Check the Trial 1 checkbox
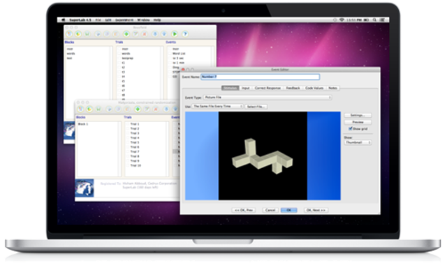This screenshot has height=263, width=447. [128, 124]
